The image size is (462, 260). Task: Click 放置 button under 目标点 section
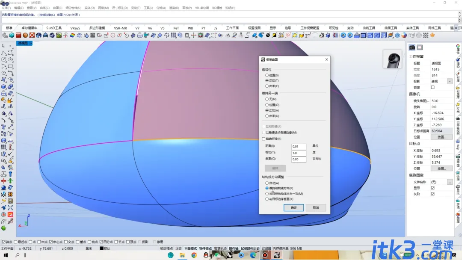[x=441, y=168]
